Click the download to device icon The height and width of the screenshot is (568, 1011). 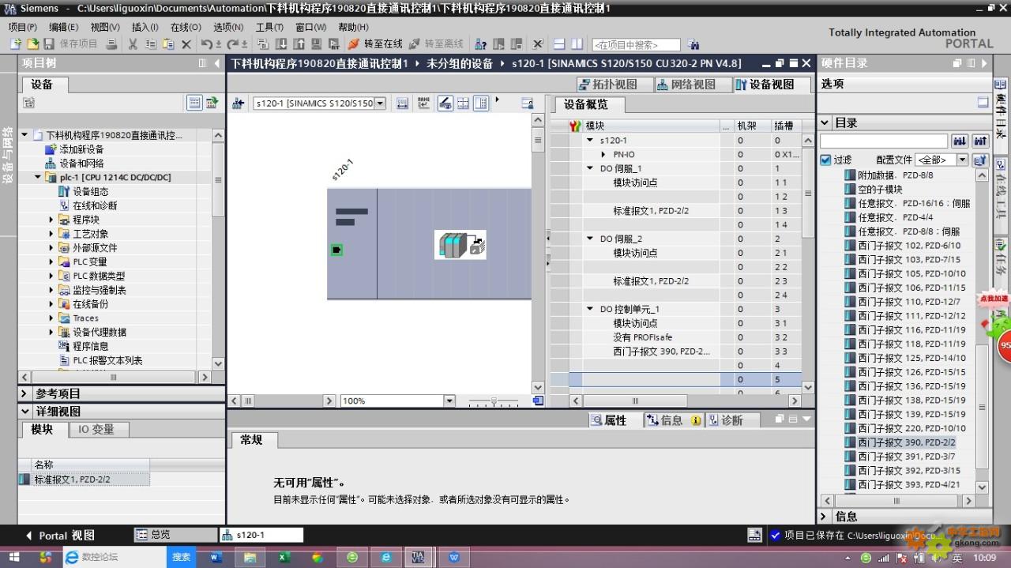(x=282, y=43)
